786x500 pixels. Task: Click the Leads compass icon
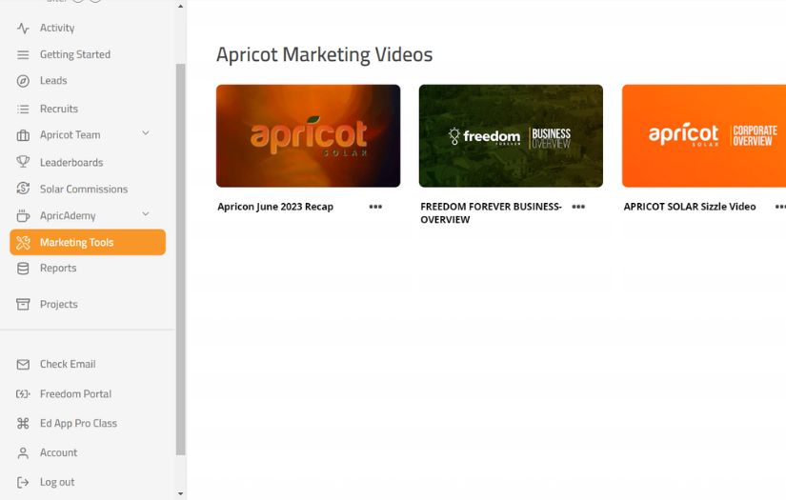click(23, 81)
